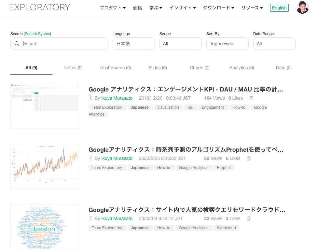Image resolution: width=318 pixels, height=252 pixels.
Task: Click the Team Exploratory tag on Prophet note
Action: click(107, 168)
